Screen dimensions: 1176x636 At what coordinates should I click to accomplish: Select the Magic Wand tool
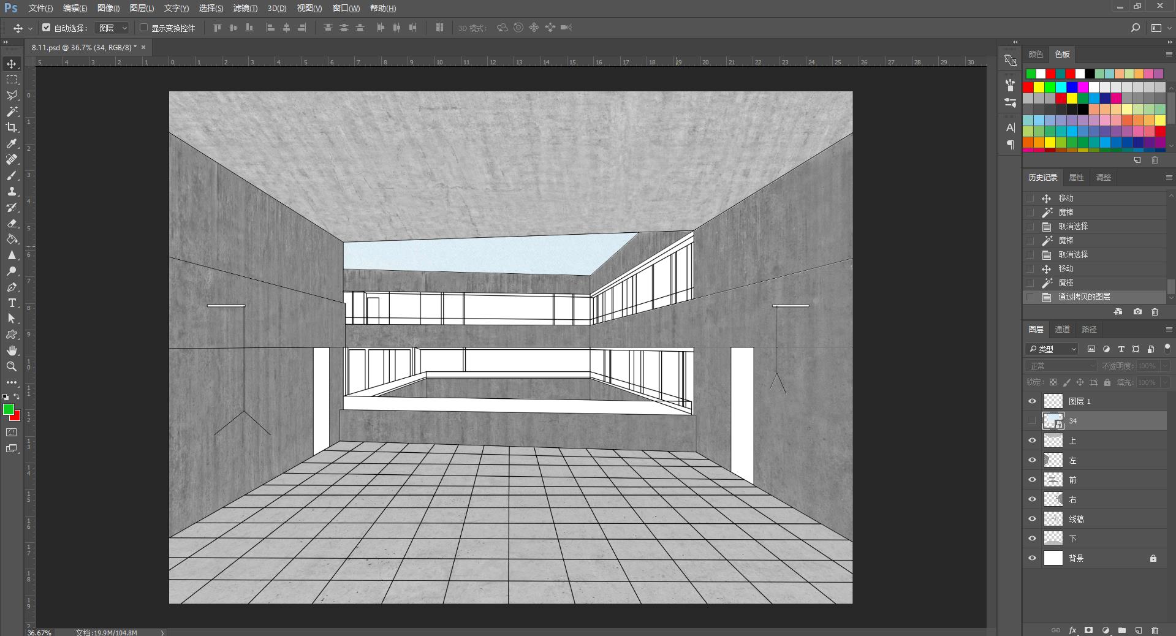pos(12,112)
